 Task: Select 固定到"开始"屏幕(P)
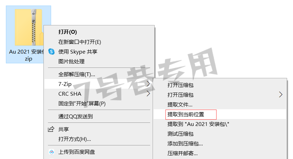click(82, 103)
